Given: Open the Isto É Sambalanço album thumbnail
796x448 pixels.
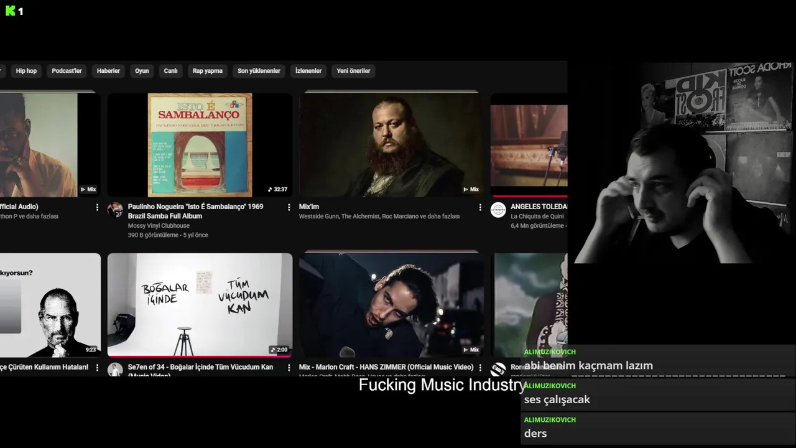Looking at the screenshot, I should click(200, 145).
